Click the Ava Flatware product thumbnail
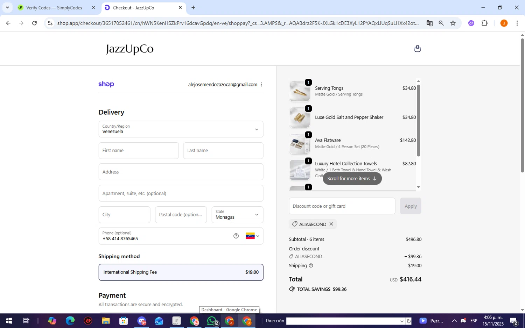The width and height of the screenshot is (525, 328). pyautogui.click(x=300, y=144)
